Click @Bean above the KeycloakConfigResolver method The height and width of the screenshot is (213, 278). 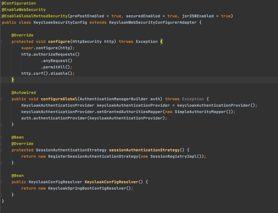coord(18,176)
